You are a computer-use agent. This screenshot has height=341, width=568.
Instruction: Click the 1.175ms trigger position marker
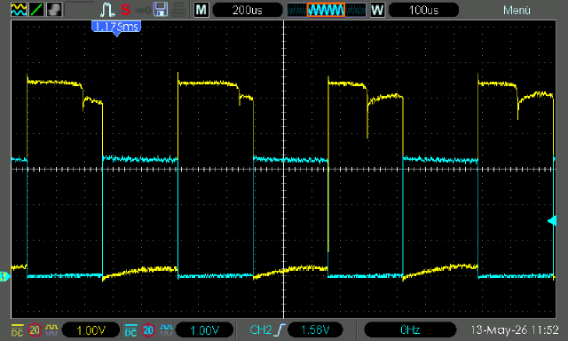click(x=116, y=28)
